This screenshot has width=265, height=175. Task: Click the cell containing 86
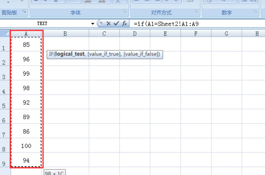click(26, 131)
